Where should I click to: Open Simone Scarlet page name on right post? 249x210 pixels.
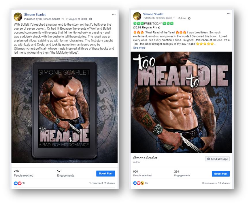(153, 14)
